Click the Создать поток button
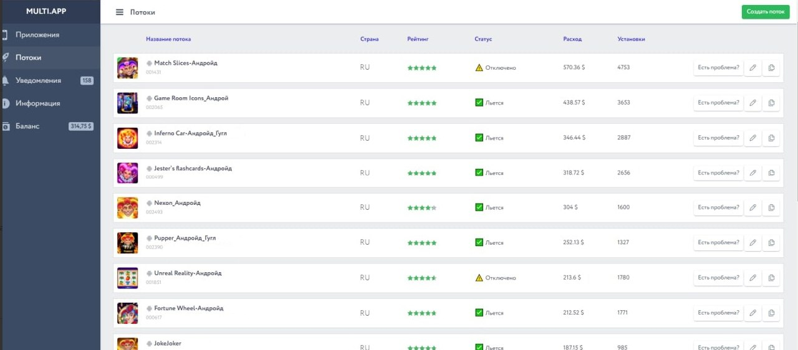Image resolution: width=798 pixels, height=350 pixels. point(766,12)
